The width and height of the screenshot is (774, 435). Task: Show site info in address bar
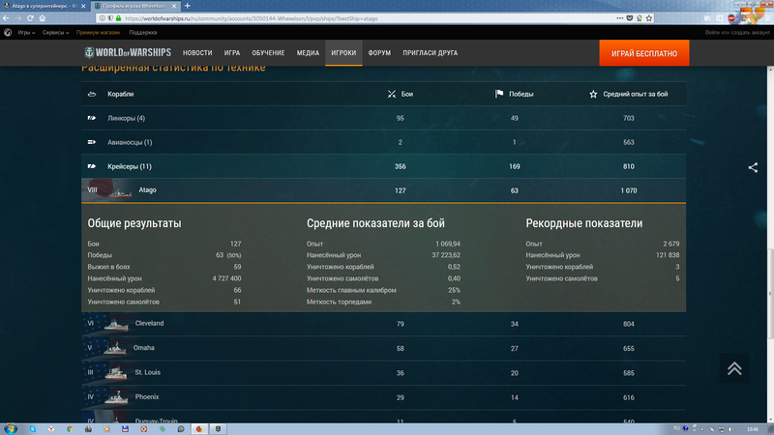103,18
